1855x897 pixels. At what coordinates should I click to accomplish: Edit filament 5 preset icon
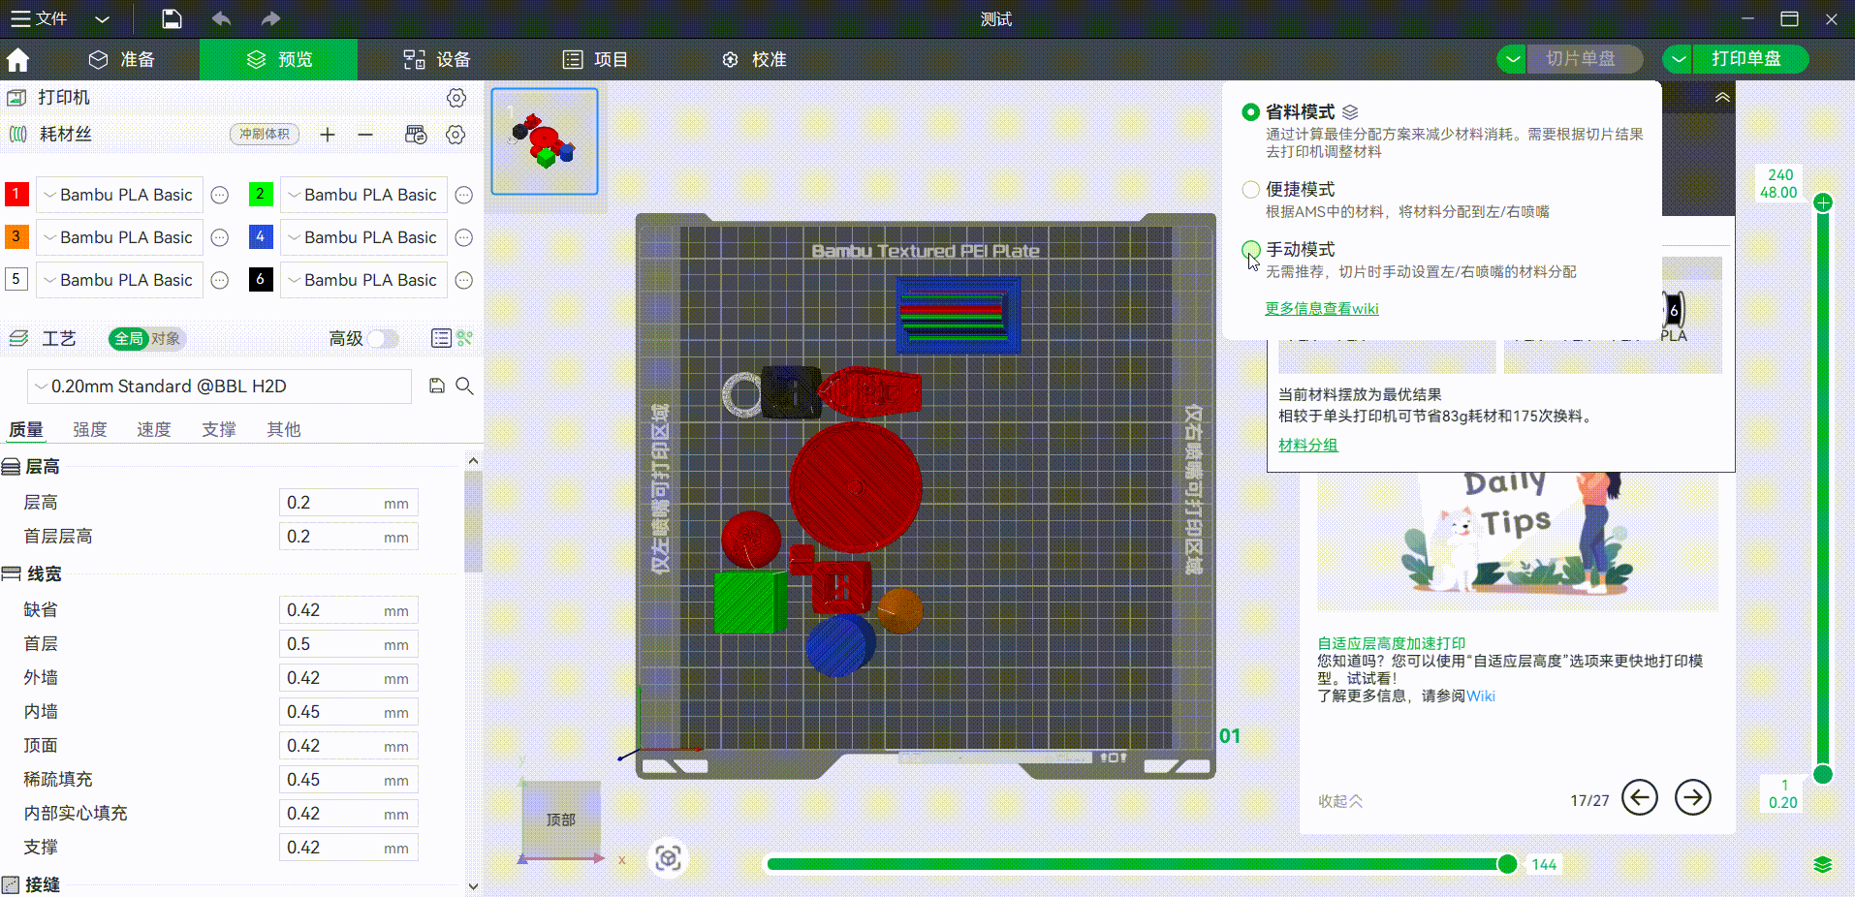click(220, 280)
